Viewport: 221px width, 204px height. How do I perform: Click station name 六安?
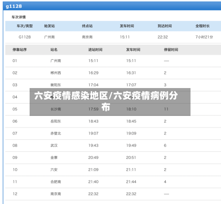pos(54,169)
